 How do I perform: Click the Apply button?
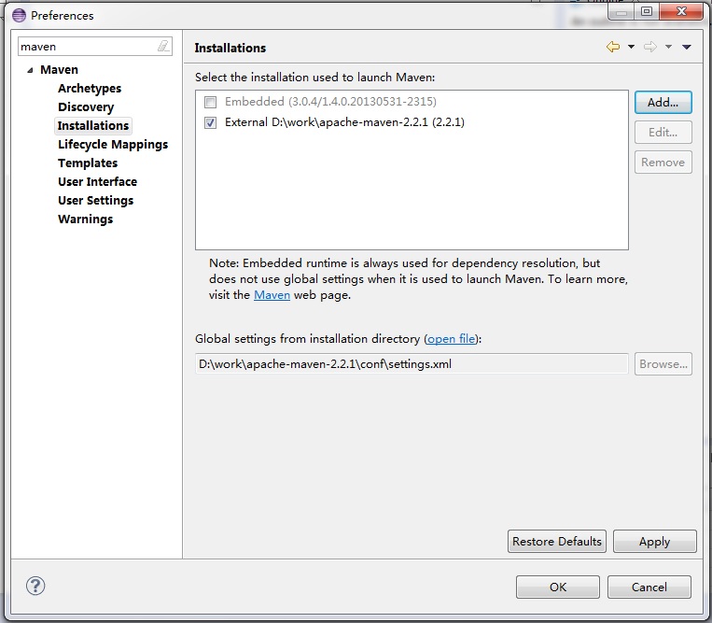pyautogui.click(x=654, y=541)
